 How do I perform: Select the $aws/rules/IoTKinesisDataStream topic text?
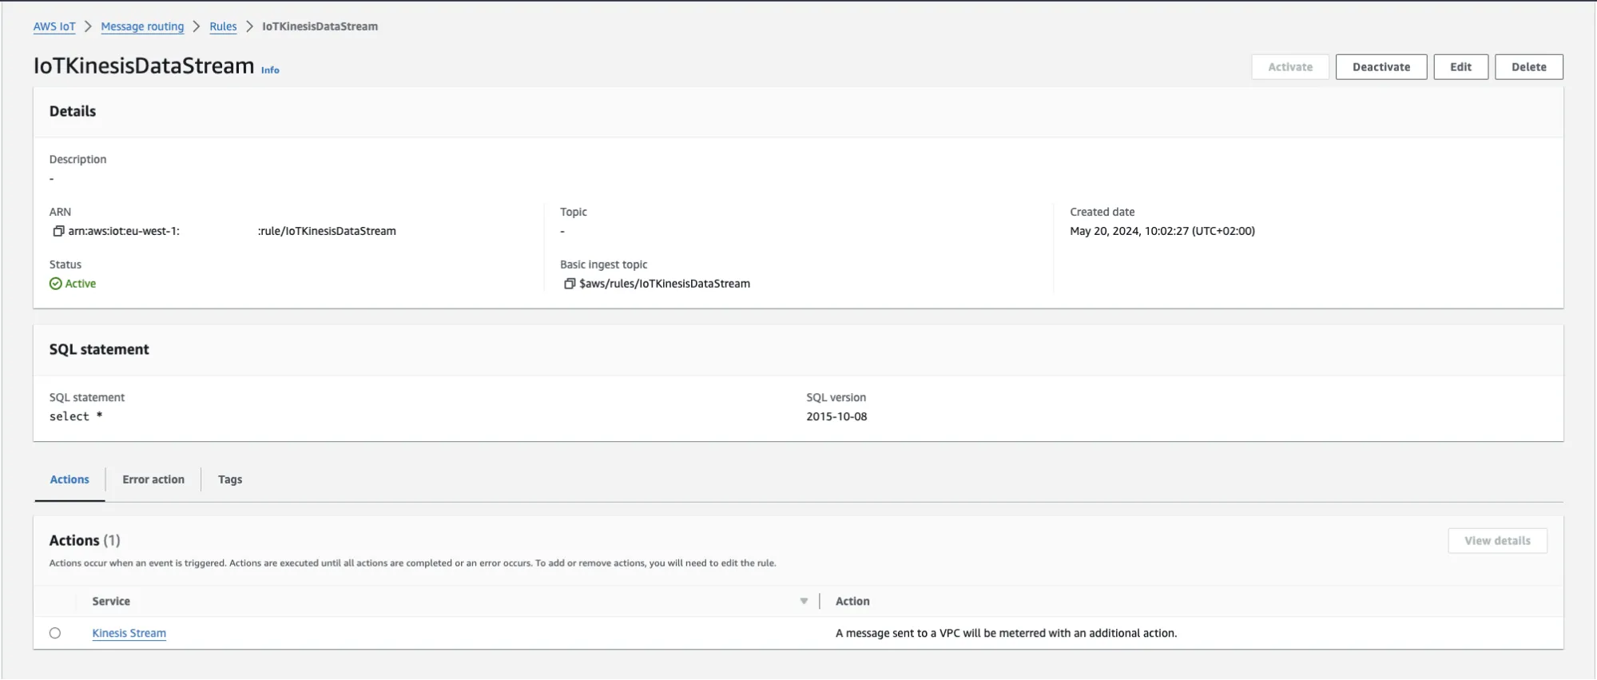coord(665,284)
